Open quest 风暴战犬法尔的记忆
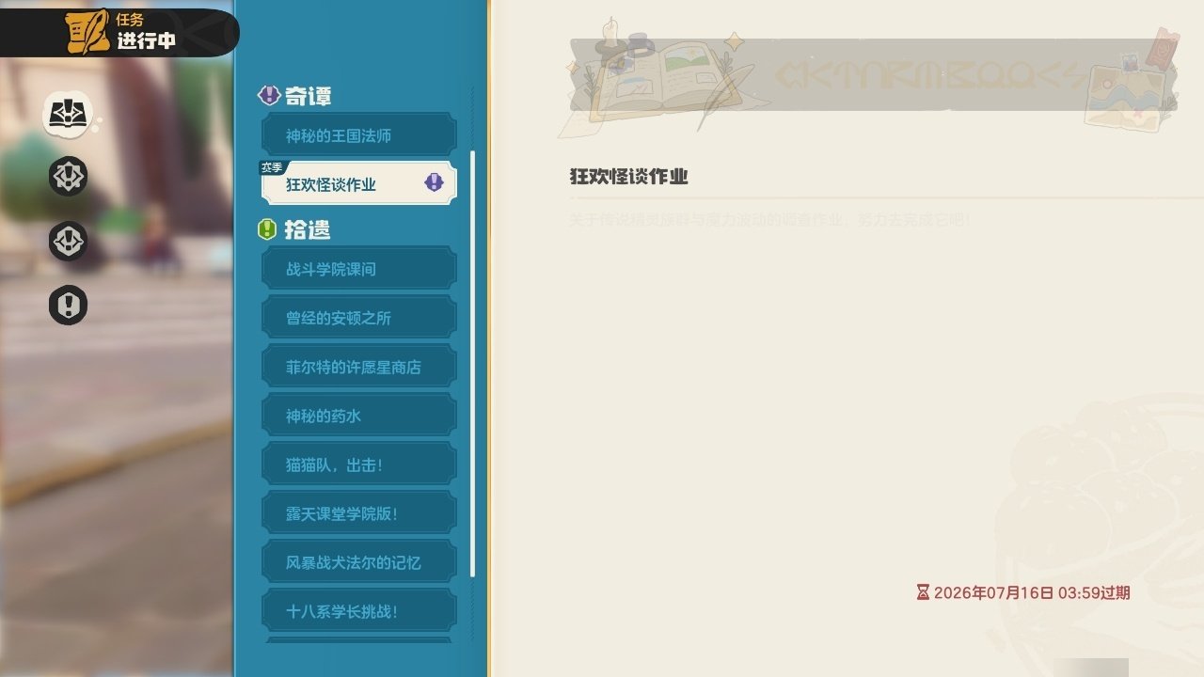The image size is (1204, 677). [358, 562]
